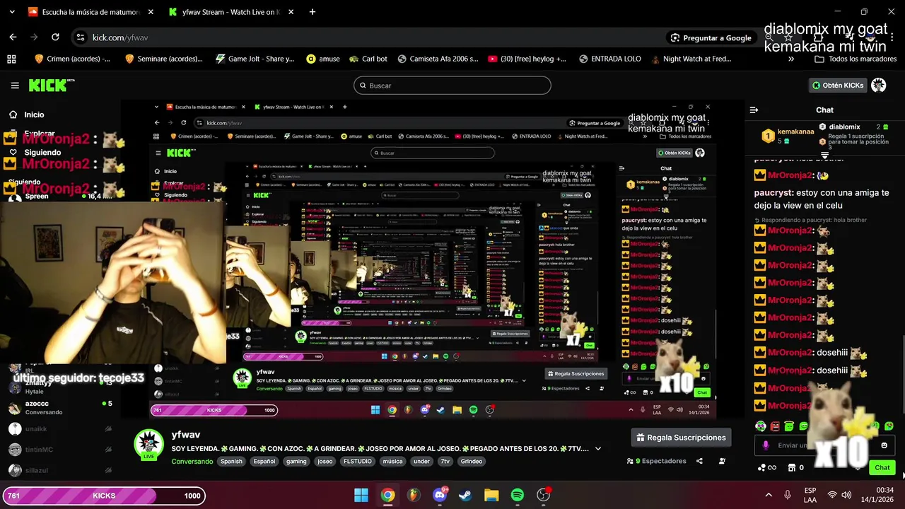Expand the gift leaderboard chevron
The image size is (905, 509).
pyautogui.click(x=824, y=155)
